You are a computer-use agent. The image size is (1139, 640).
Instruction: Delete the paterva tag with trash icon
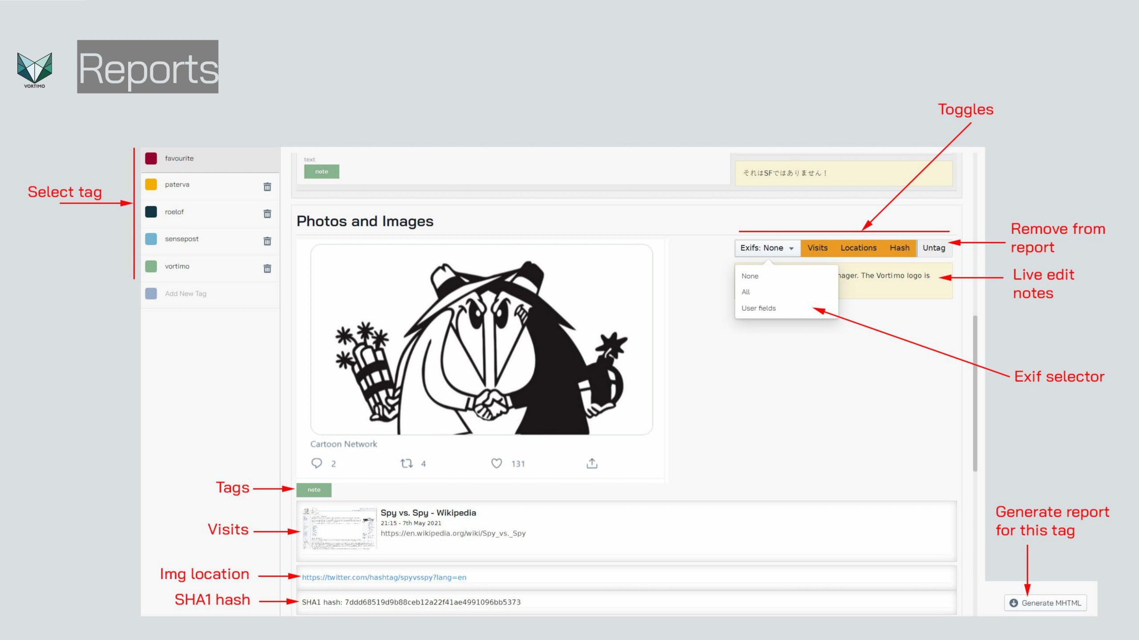[267, 187]
